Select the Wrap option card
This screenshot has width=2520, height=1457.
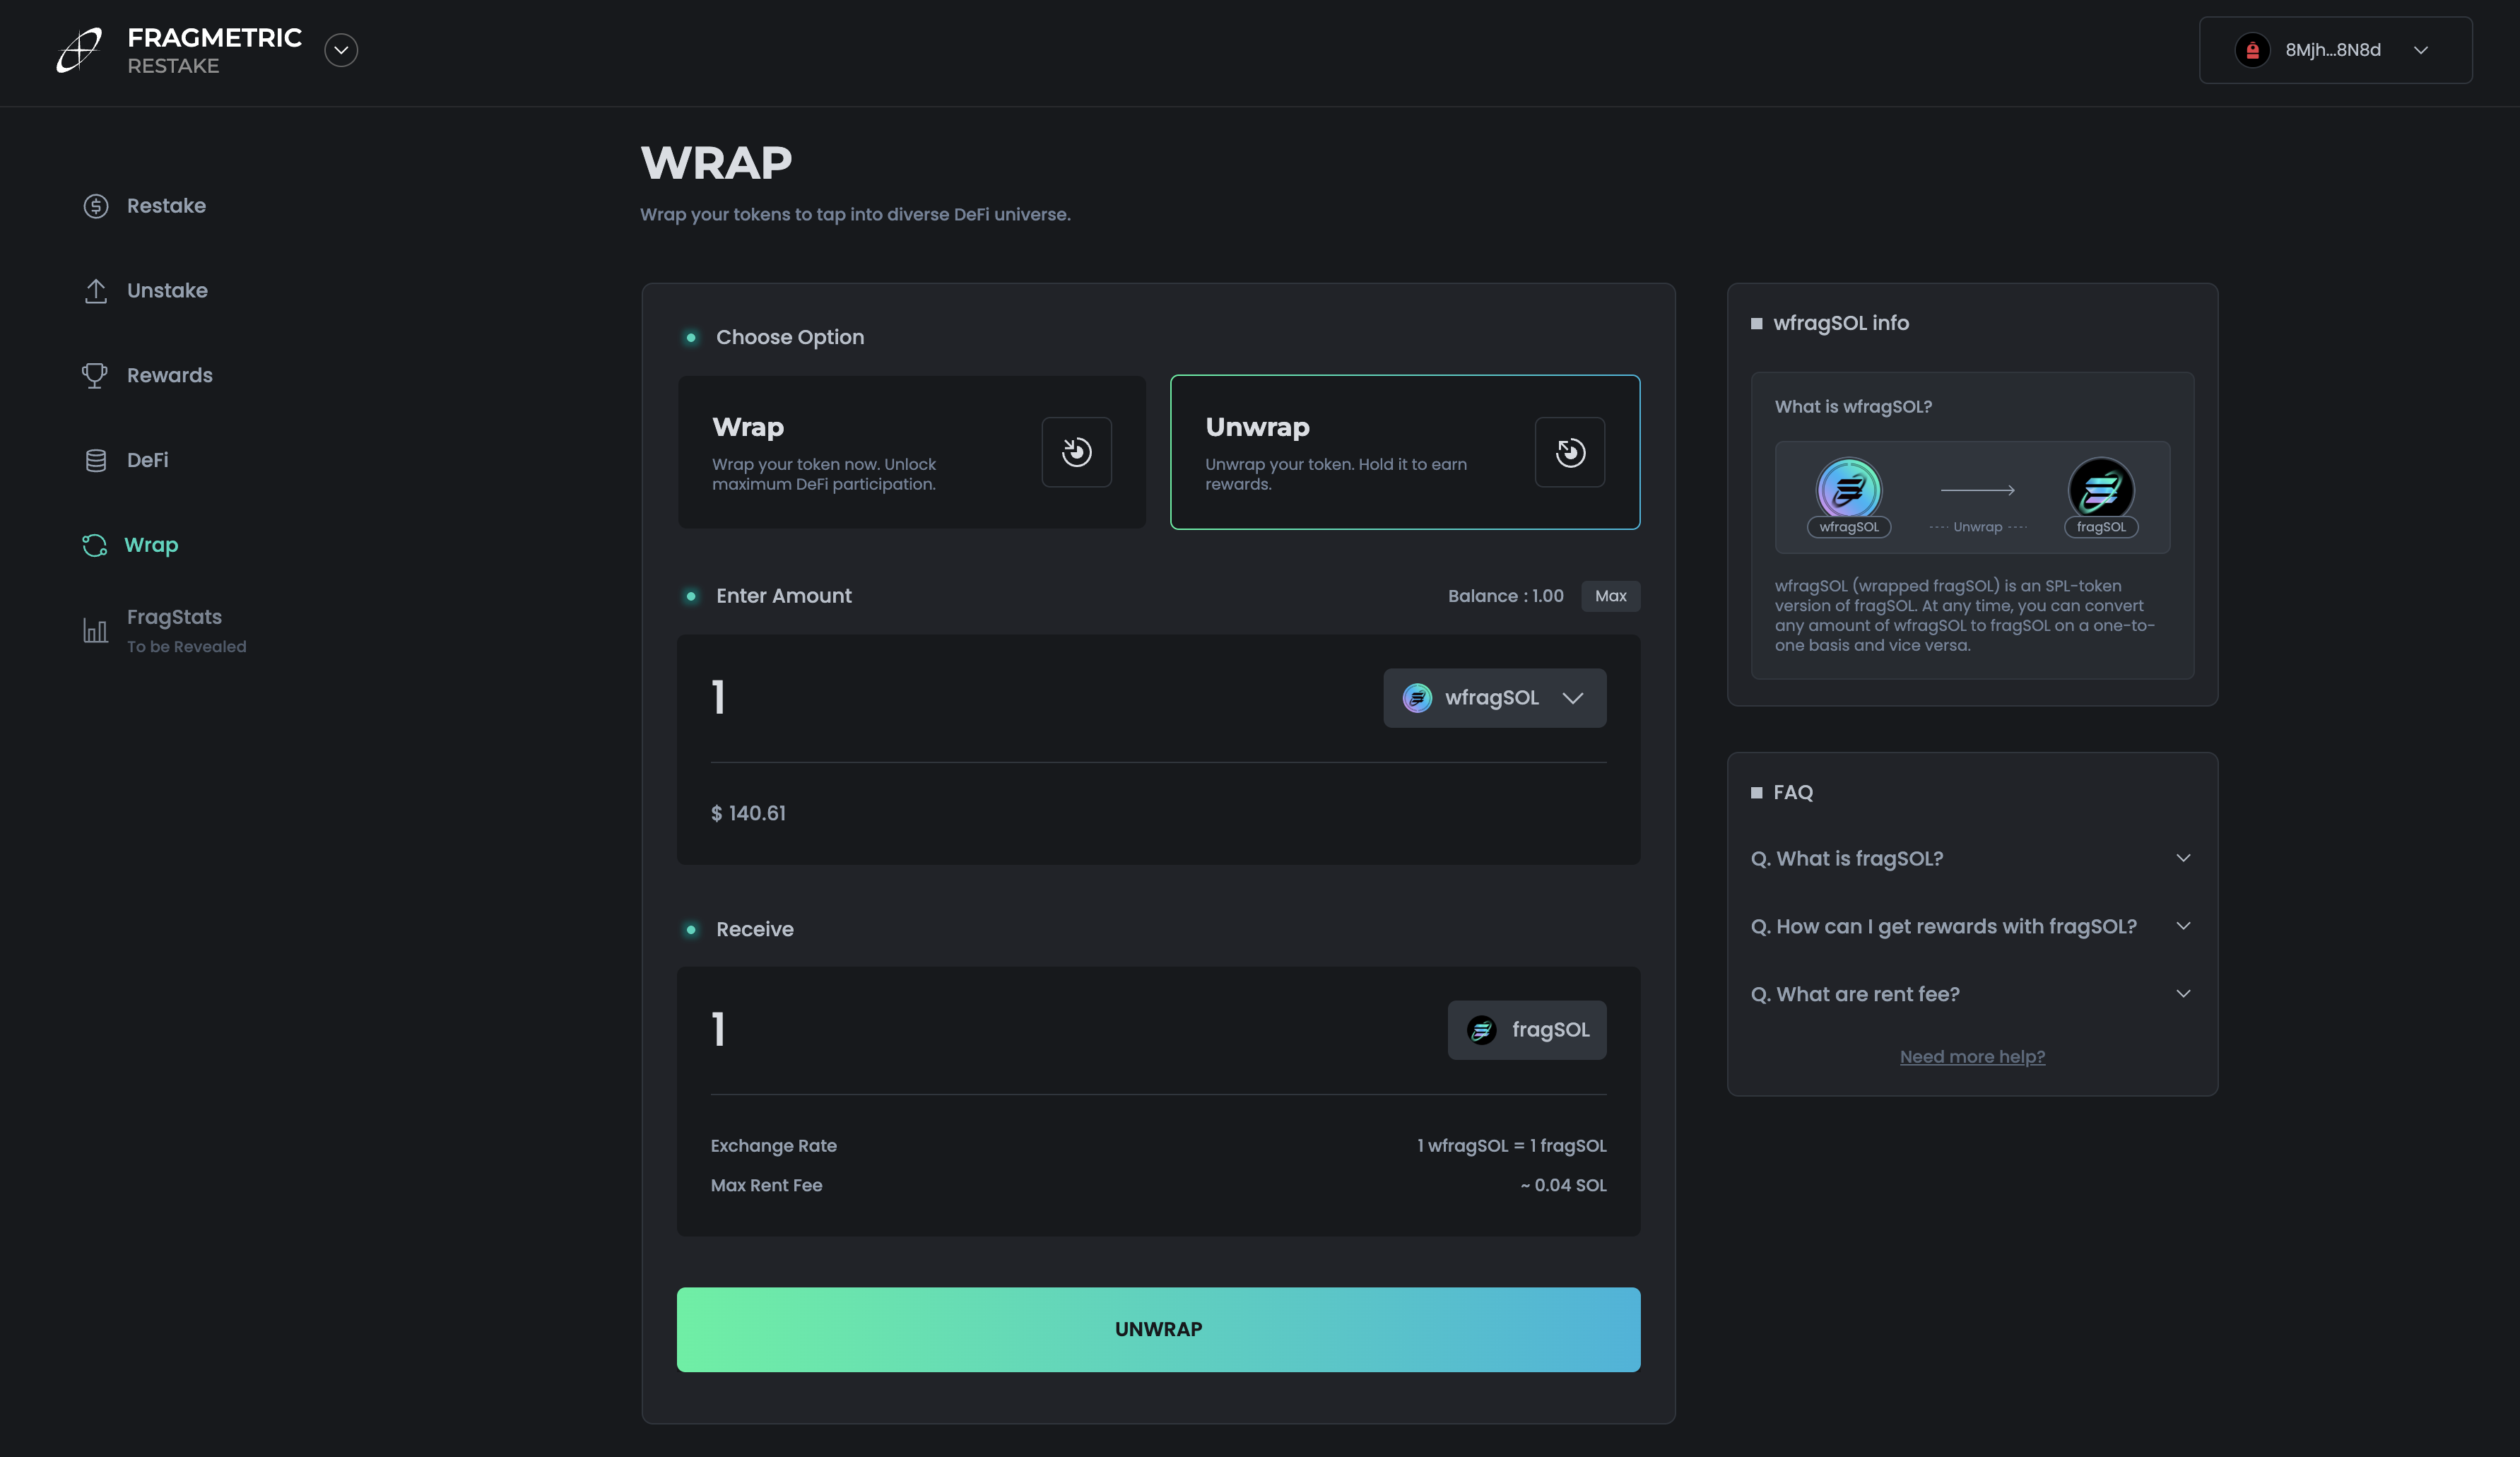(x=911, y=452)
